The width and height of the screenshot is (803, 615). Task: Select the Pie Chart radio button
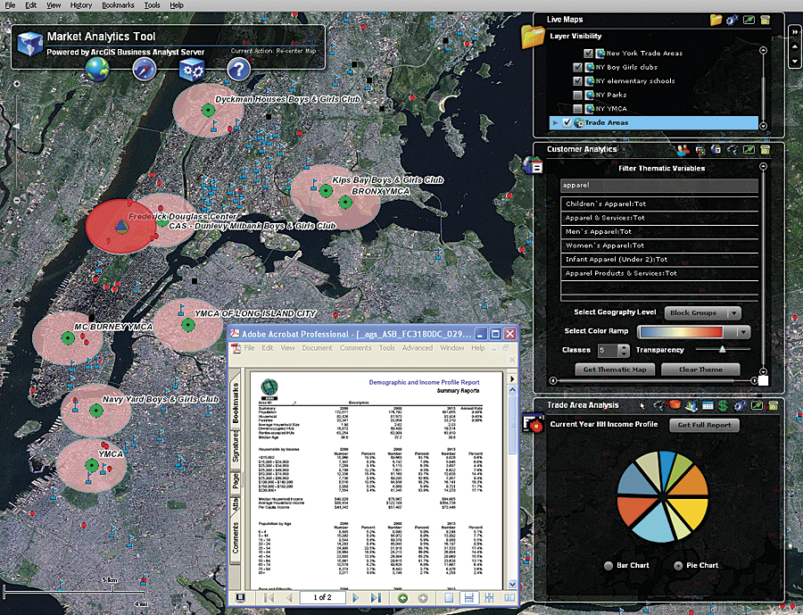click(x=679, y=566)
